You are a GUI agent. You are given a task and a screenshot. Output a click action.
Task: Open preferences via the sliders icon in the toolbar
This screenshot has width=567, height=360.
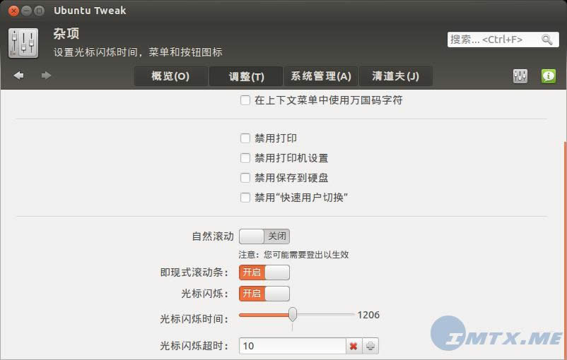coord(520,76)
